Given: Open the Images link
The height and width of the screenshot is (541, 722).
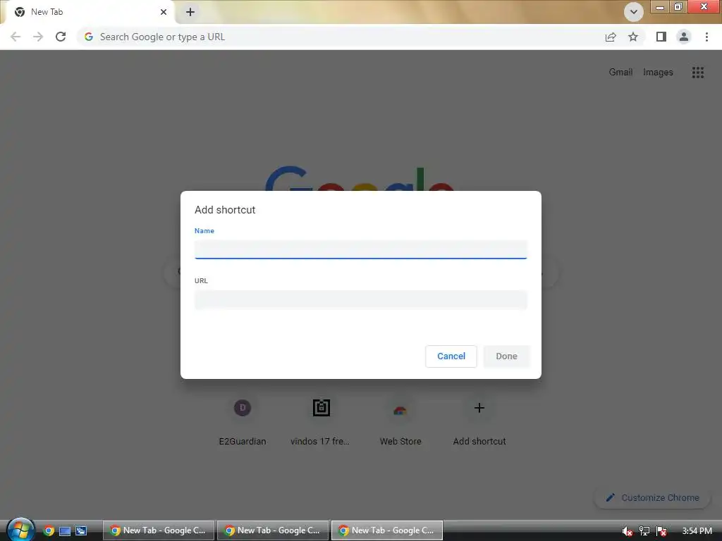Looking at the screenshot, I should (x=658, y=73).
